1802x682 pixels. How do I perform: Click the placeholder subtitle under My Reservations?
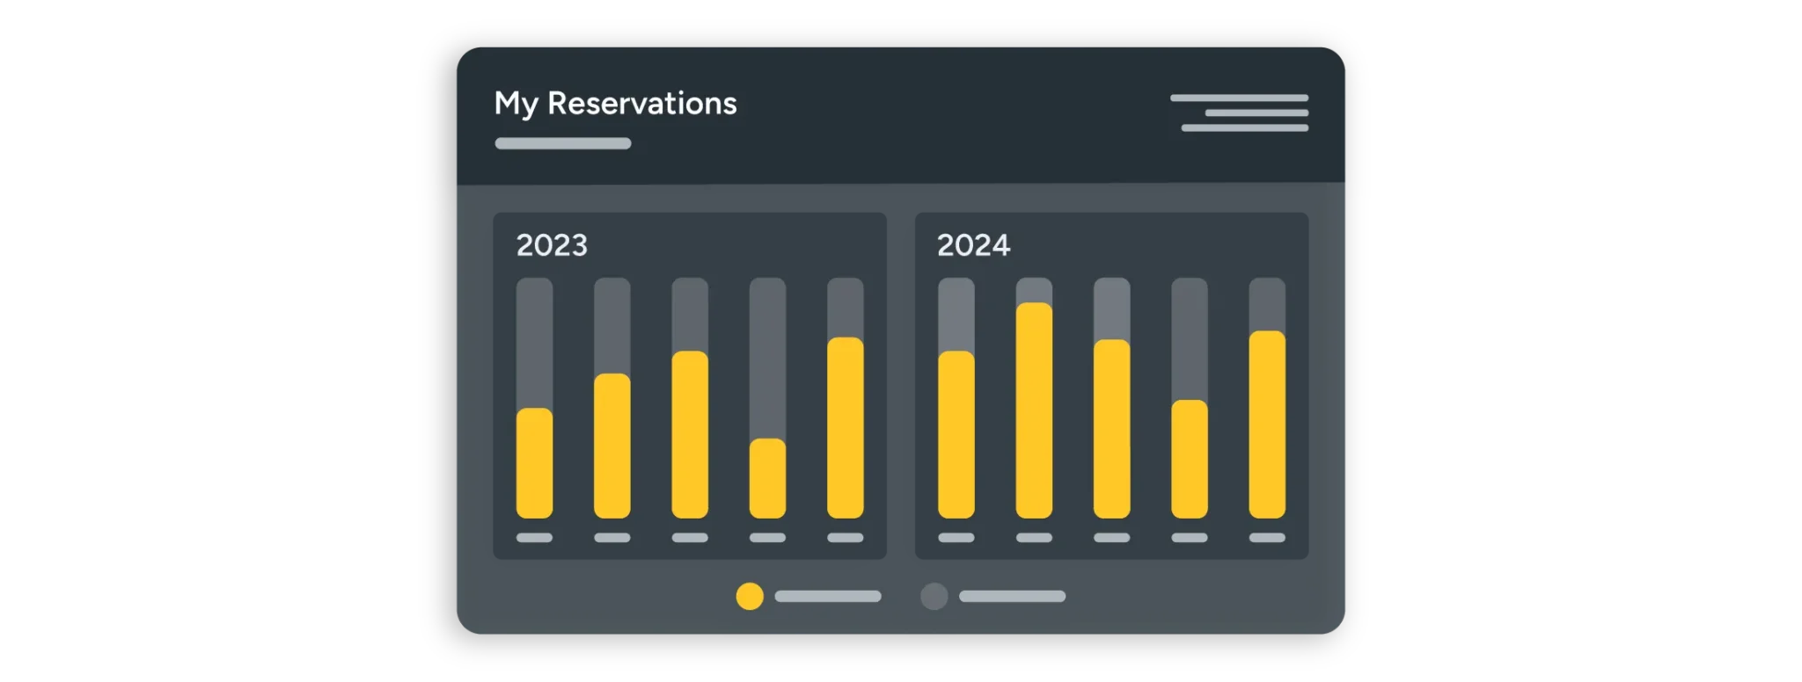pyautogui.click(x=563, y=143)
